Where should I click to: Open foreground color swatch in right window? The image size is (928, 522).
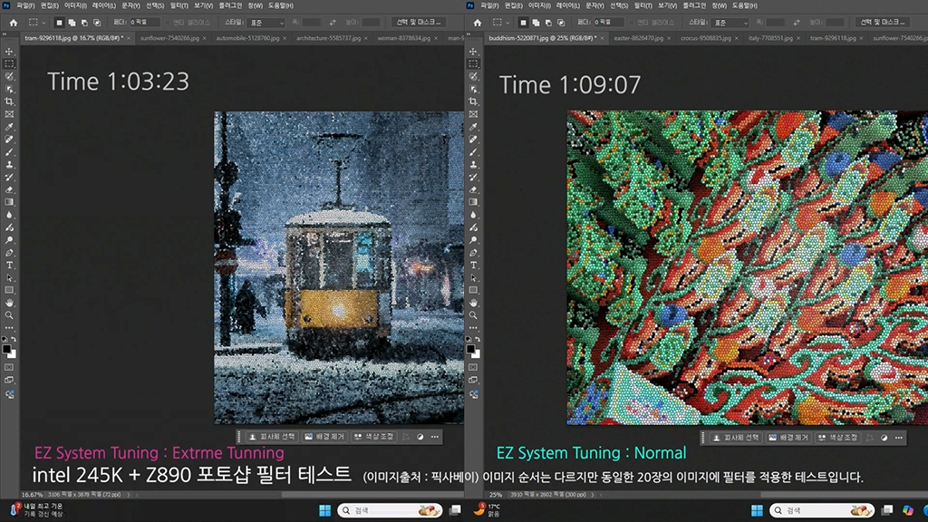[x=470, y=349]
